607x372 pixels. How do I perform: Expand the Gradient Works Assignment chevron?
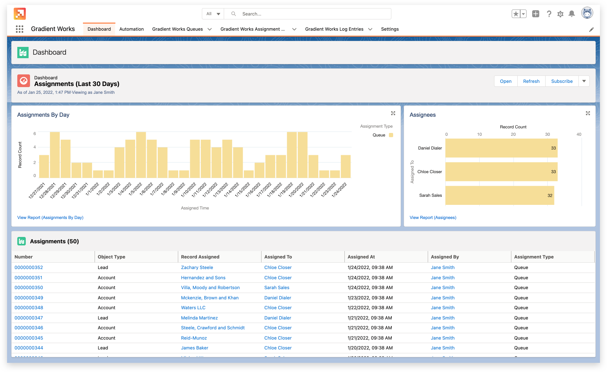(x=294, y=29)
